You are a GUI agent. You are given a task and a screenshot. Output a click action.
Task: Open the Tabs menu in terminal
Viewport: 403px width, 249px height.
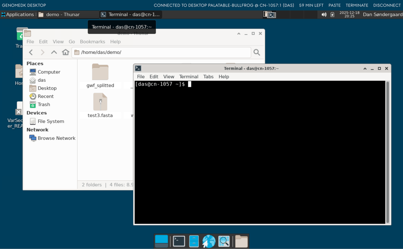[x=208, y=77]
